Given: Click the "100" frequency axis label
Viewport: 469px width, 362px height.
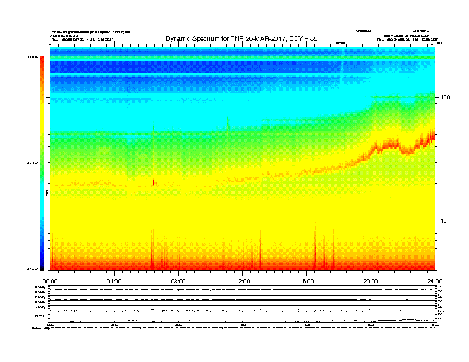Looking at the screenshot, I should tap(445, 98).
